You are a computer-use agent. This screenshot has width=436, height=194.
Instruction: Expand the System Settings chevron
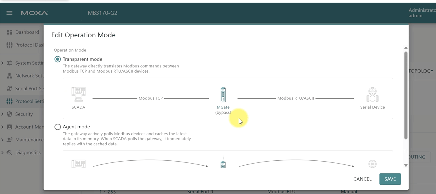3,63
